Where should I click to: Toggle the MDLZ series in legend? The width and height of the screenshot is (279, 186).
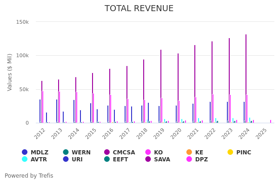[x=35, y=153]
